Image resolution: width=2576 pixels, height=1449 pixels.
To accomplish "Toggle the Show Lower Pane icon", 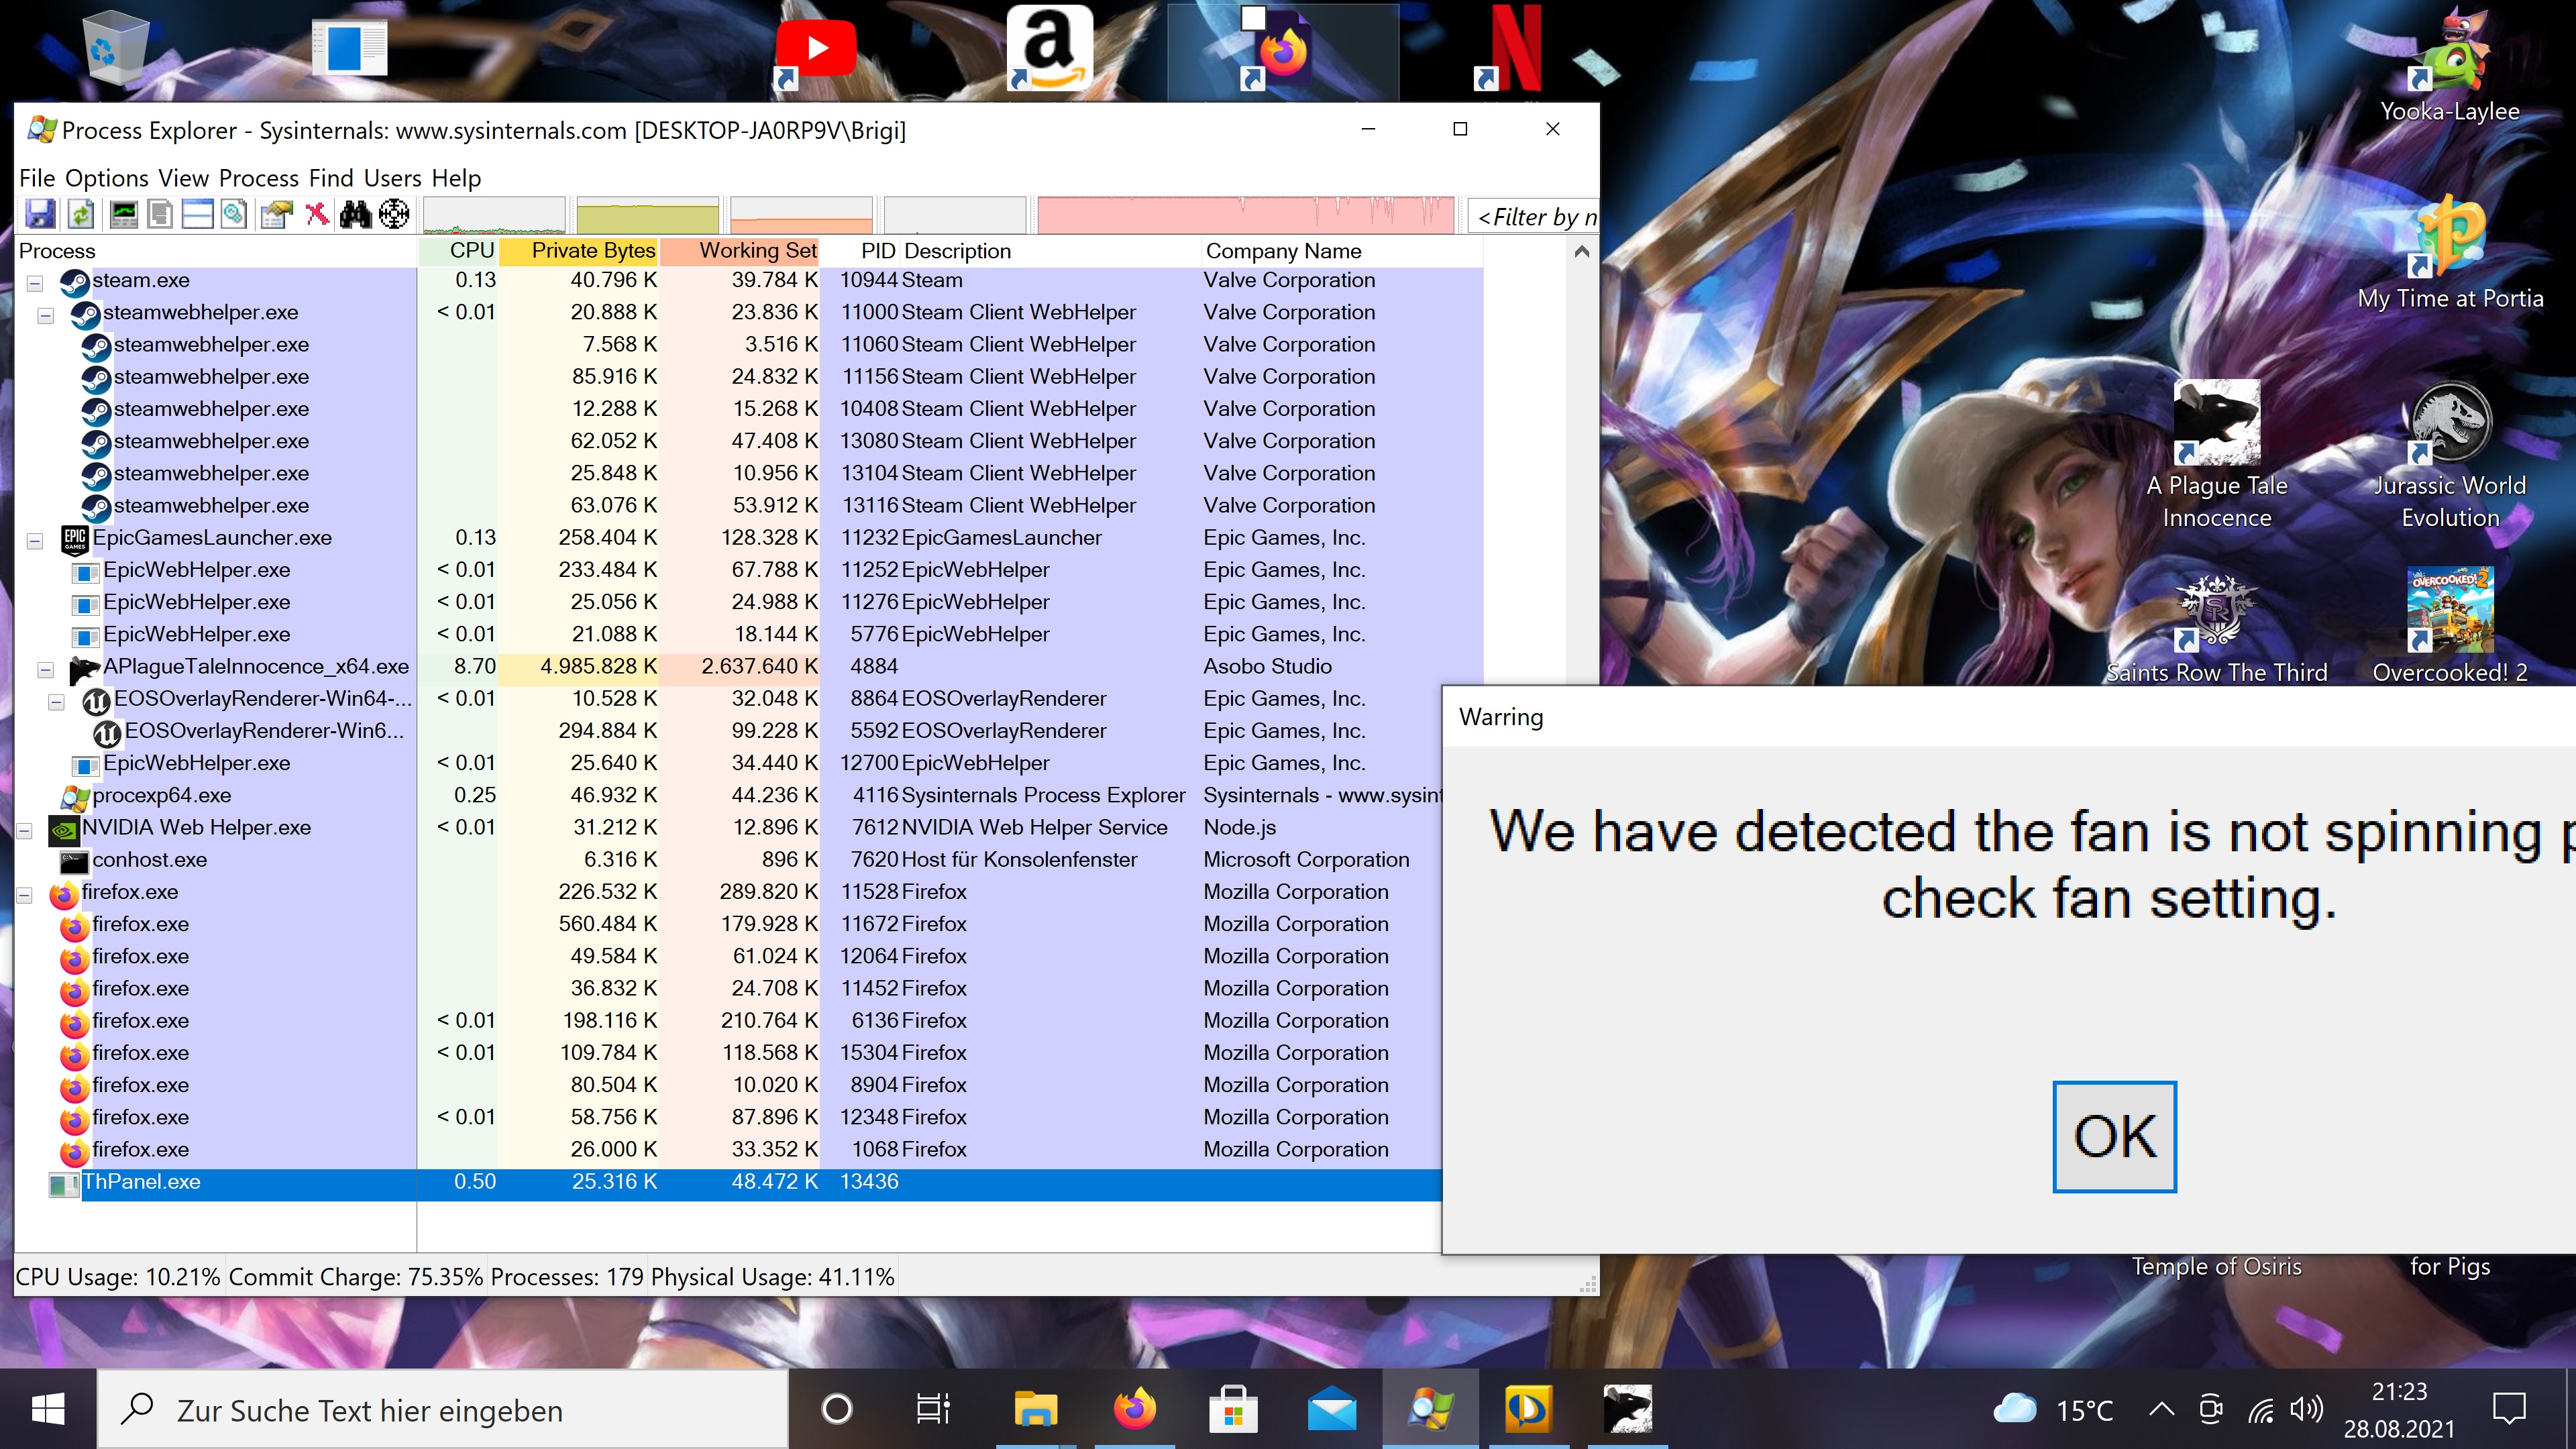I will point(197,214).
